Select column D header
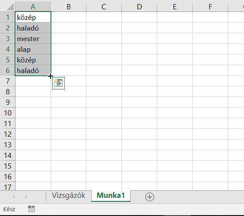 (139, 7)
